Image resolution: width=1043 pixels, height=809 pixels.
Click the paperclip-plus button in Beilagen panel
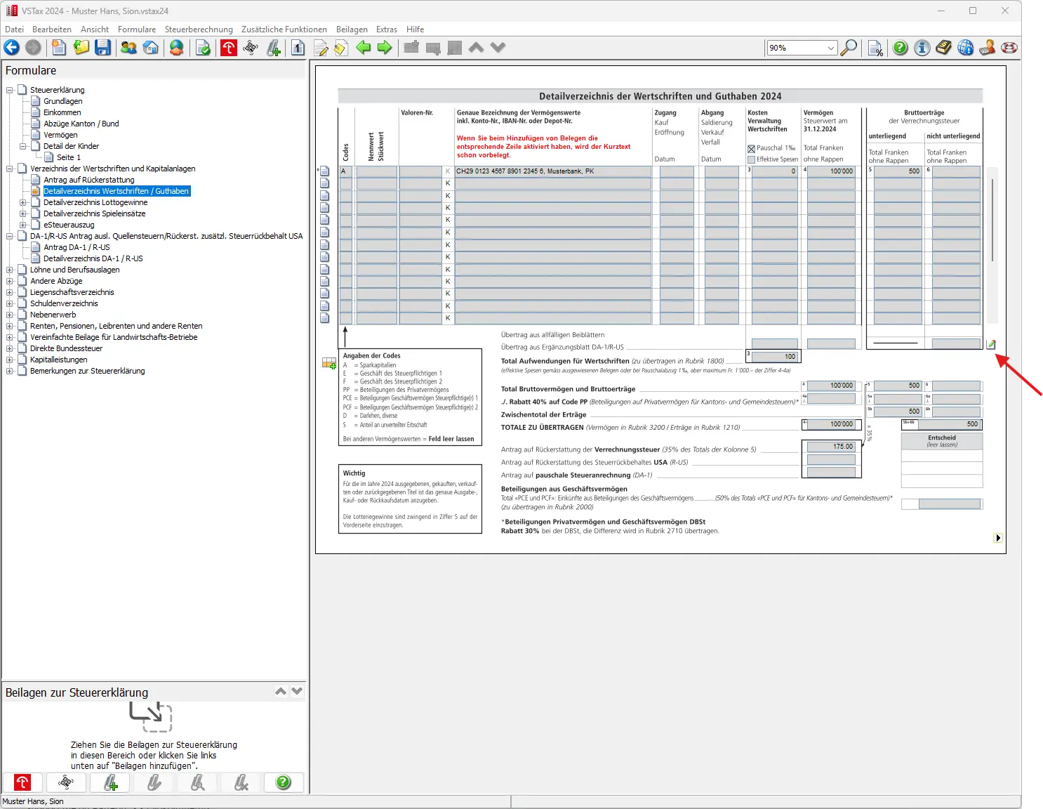[111, 782]
